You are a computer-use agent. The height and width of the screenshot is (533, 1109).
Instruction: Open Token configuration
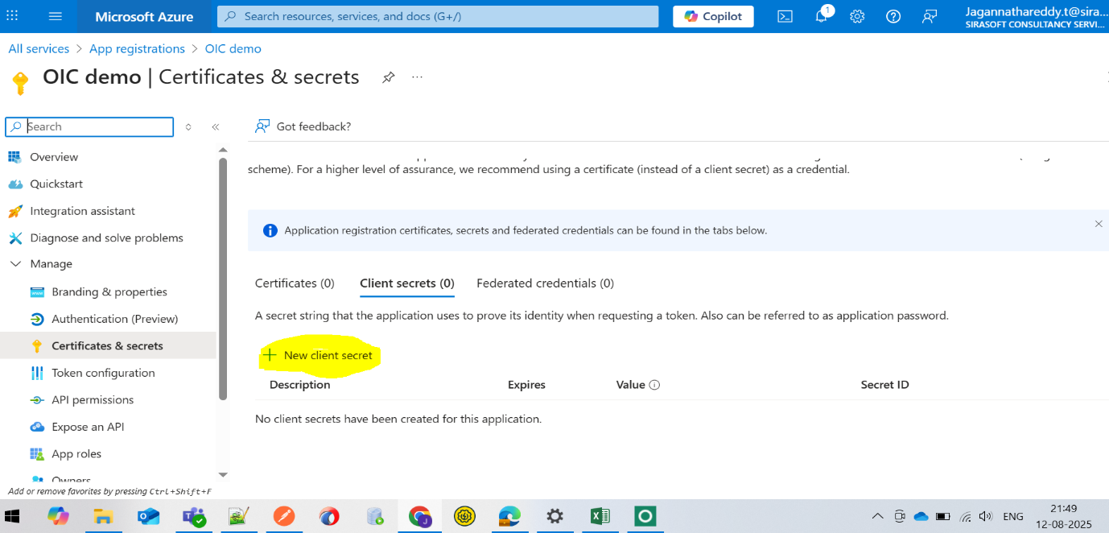(103, 373)
